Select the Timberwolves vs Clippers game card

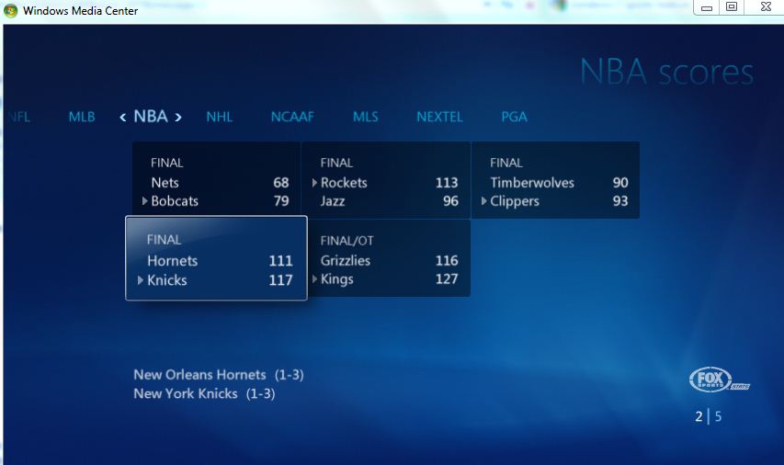(x=555, y=180)
